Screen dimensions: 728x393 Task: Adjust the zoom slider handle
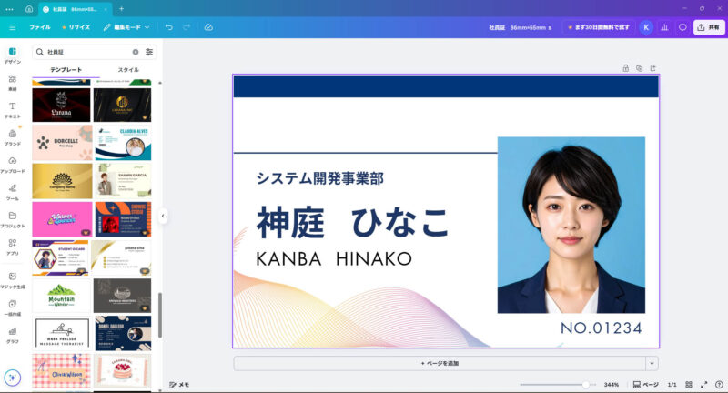[585, 385]
